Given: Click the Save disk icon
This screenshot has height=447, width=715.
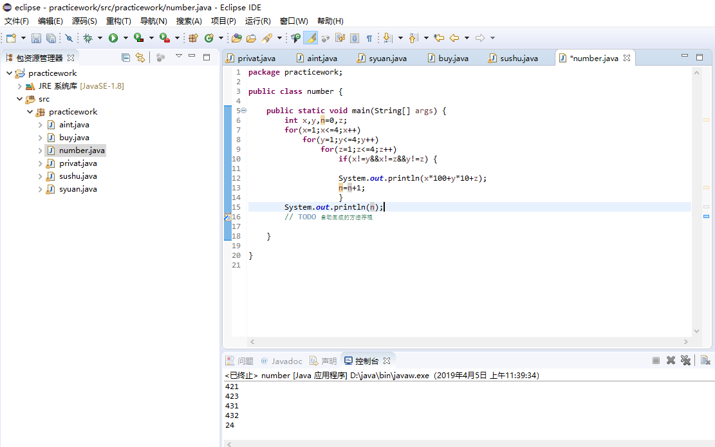Looking at the screenshot, I should (36, 38).
